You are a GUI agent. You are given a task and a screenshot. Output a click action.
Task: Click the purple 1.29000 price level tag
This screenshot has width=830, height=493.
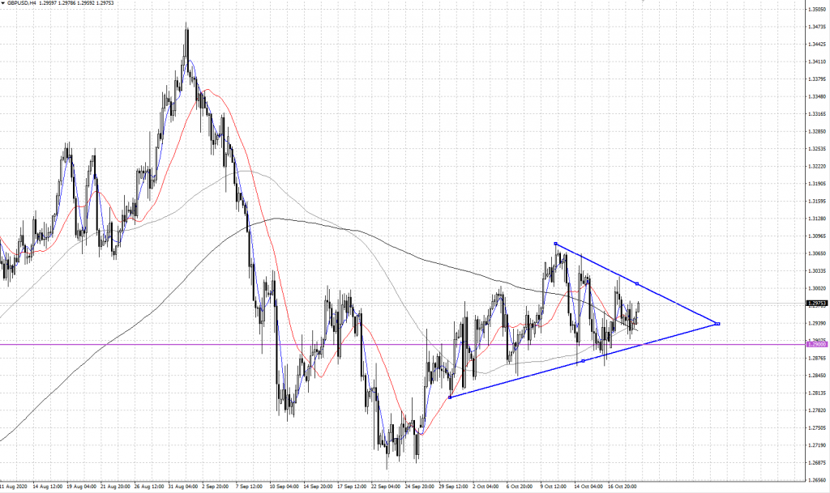click(x=816, y=345)
